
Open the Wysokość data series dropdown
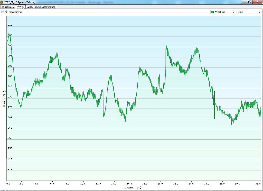(x=222, y=12)
